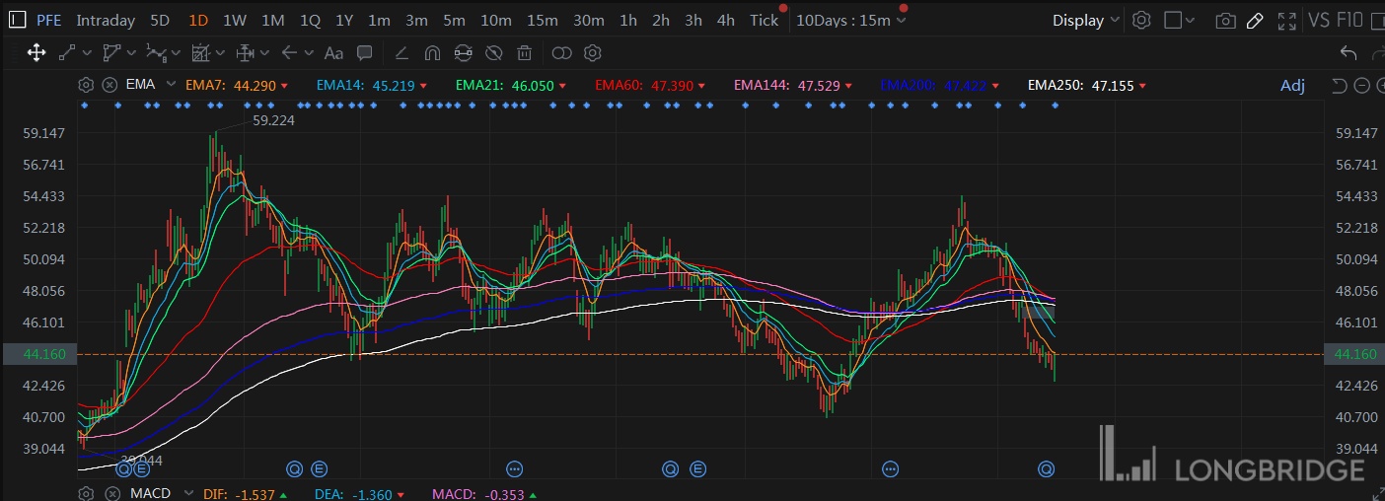Delete drawings with the trash icon
The width and height of the screenshot is (1385, 501).
click(x=525, y=53)
